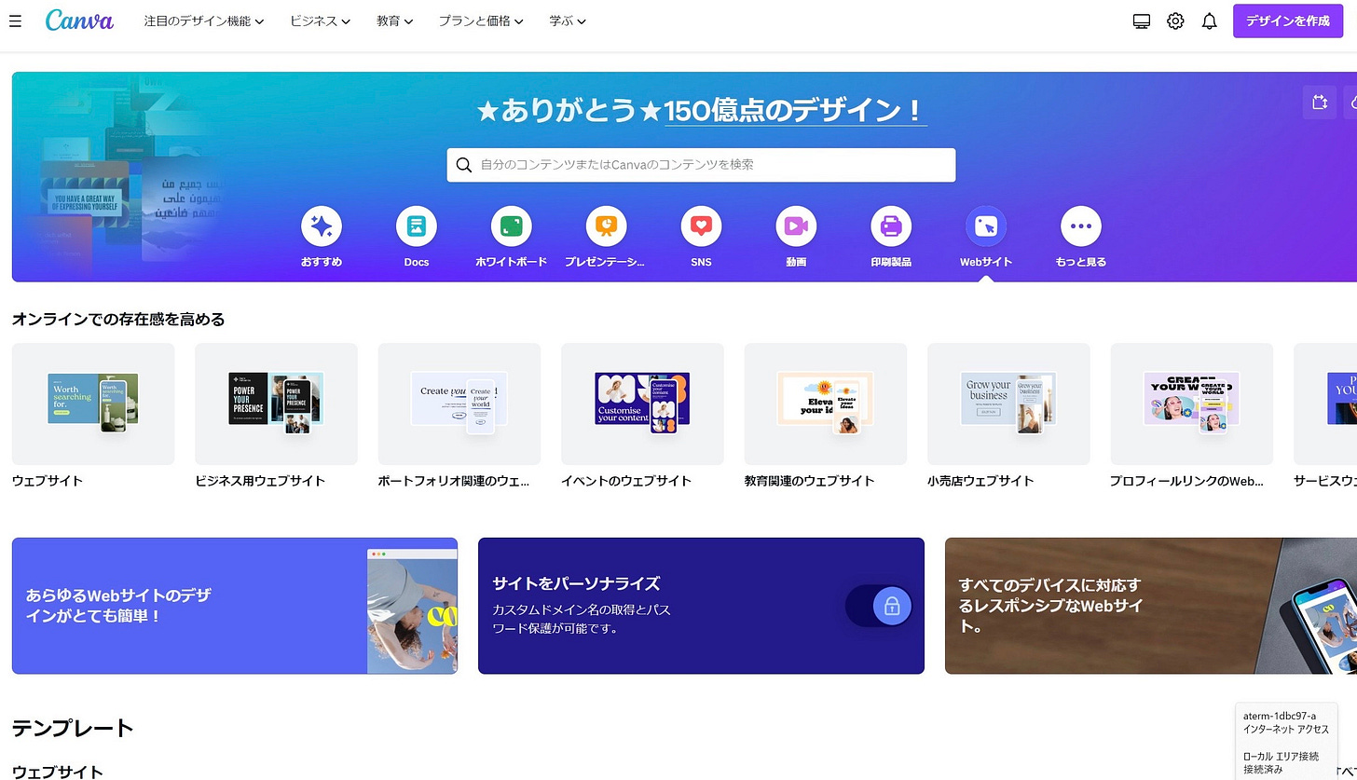Viewport: 1357px width, 780px height.
Task: Open 教育関連のウェブサイト thumbnail
Action: 826,404
